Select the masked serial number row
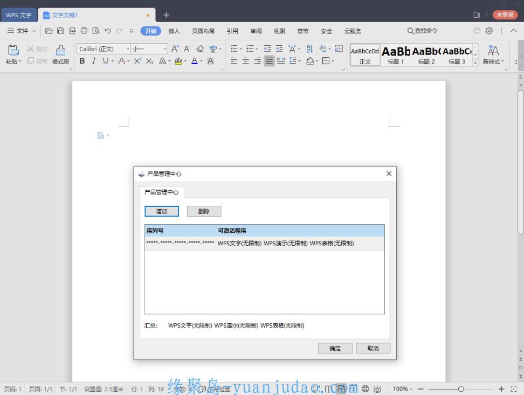The image size is (524, 395). [264, 243]
